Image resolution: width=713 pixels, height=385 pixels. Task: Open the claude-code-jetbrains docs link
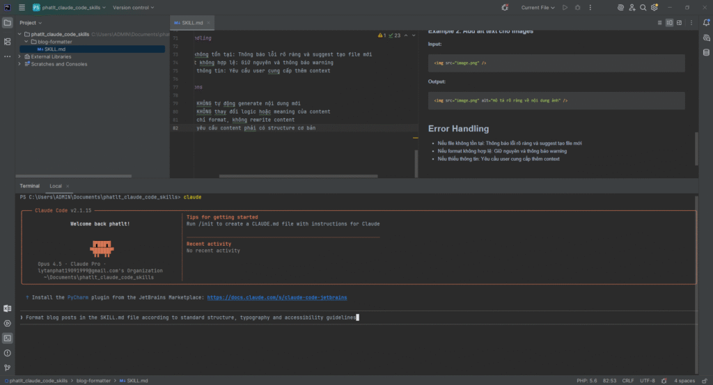(276, 297)
